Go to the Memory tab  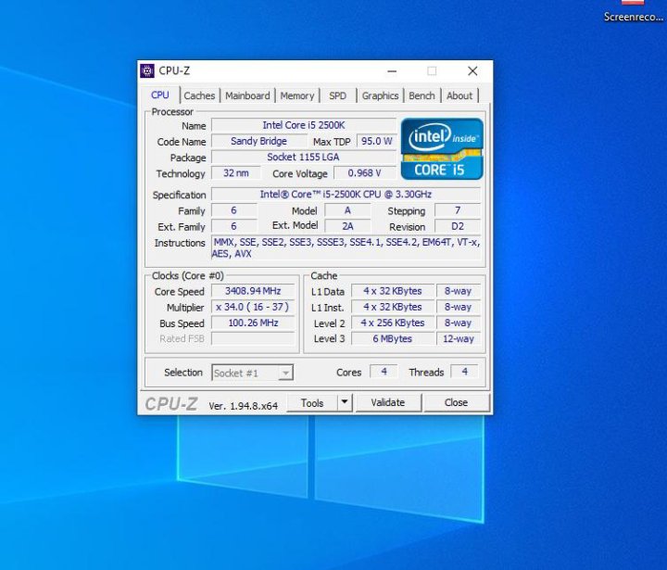coord(297,95)
